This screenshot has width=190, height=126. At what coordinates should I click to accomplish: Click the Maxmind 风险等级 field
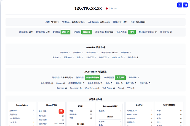[65, 53]
